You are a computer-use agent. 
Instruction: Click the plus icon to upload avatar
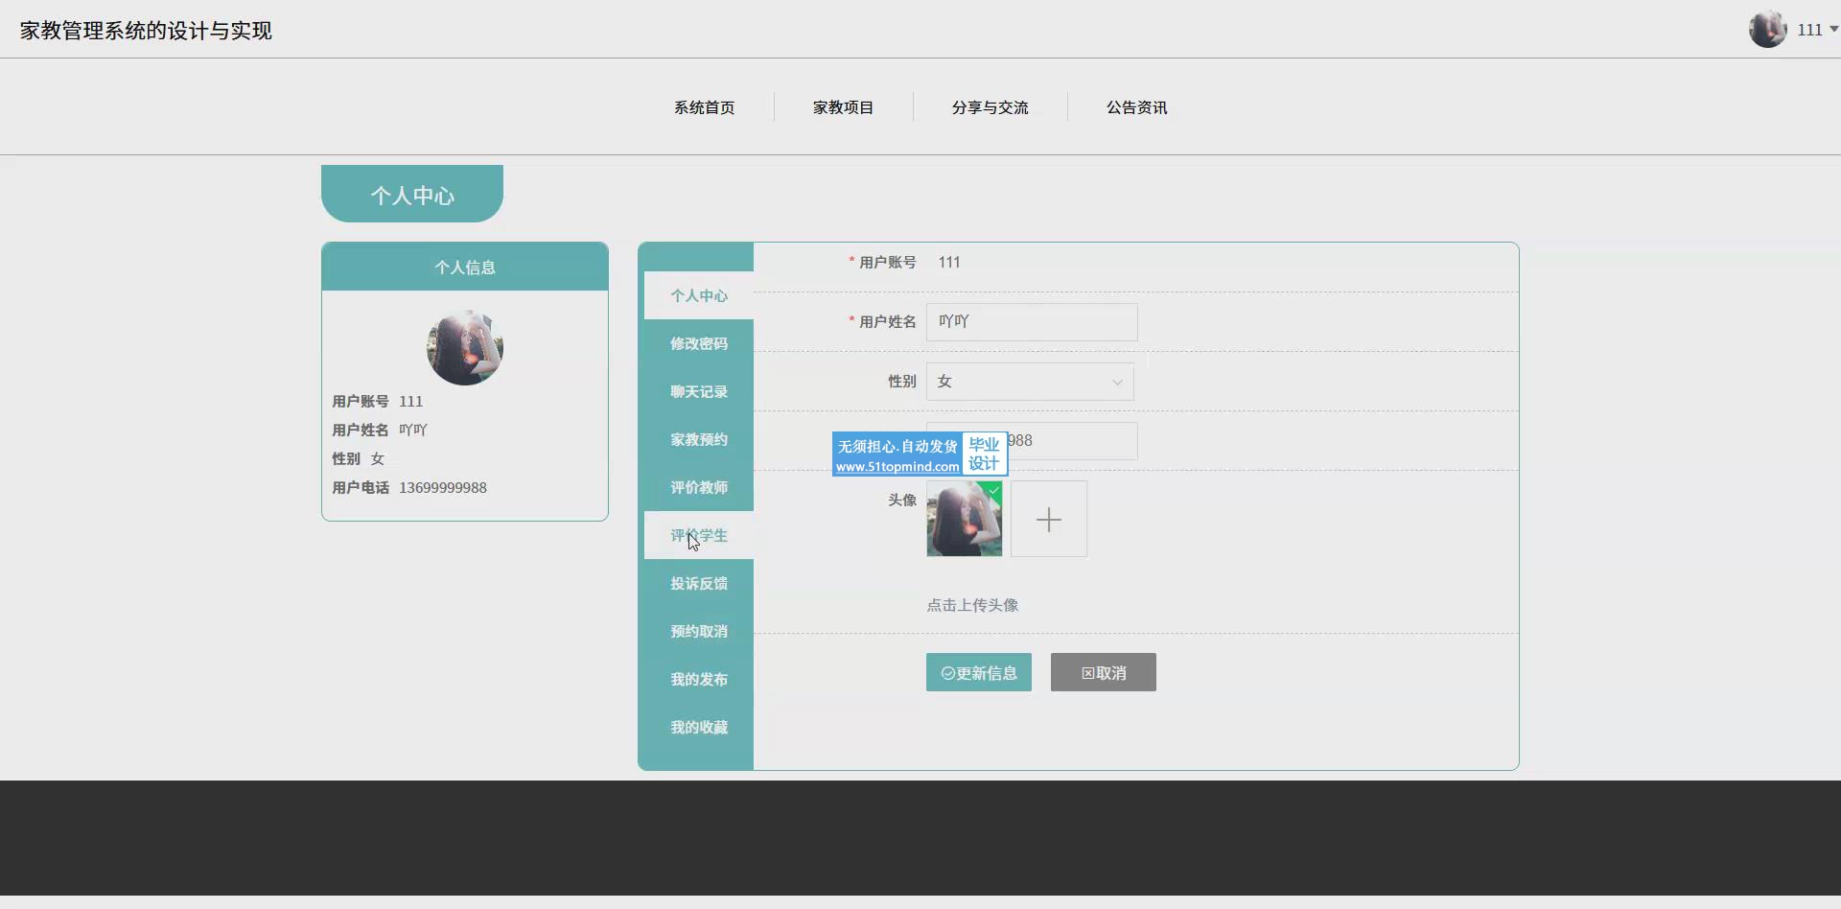[1049, 519]
